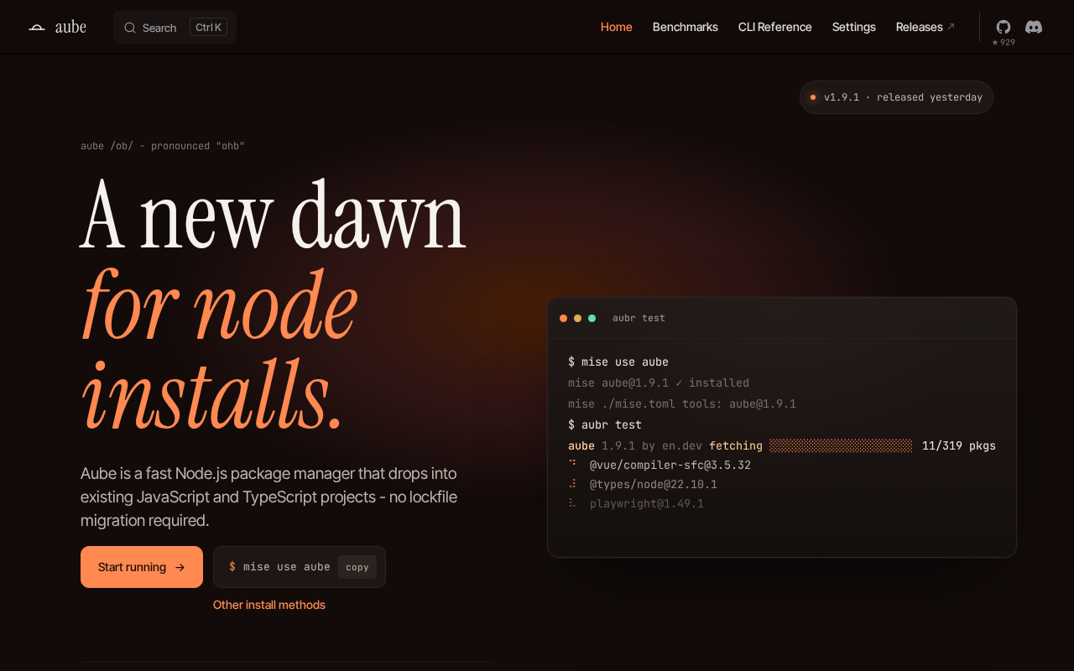Click the "for node" orange headline line

click(x=220, y=304)
